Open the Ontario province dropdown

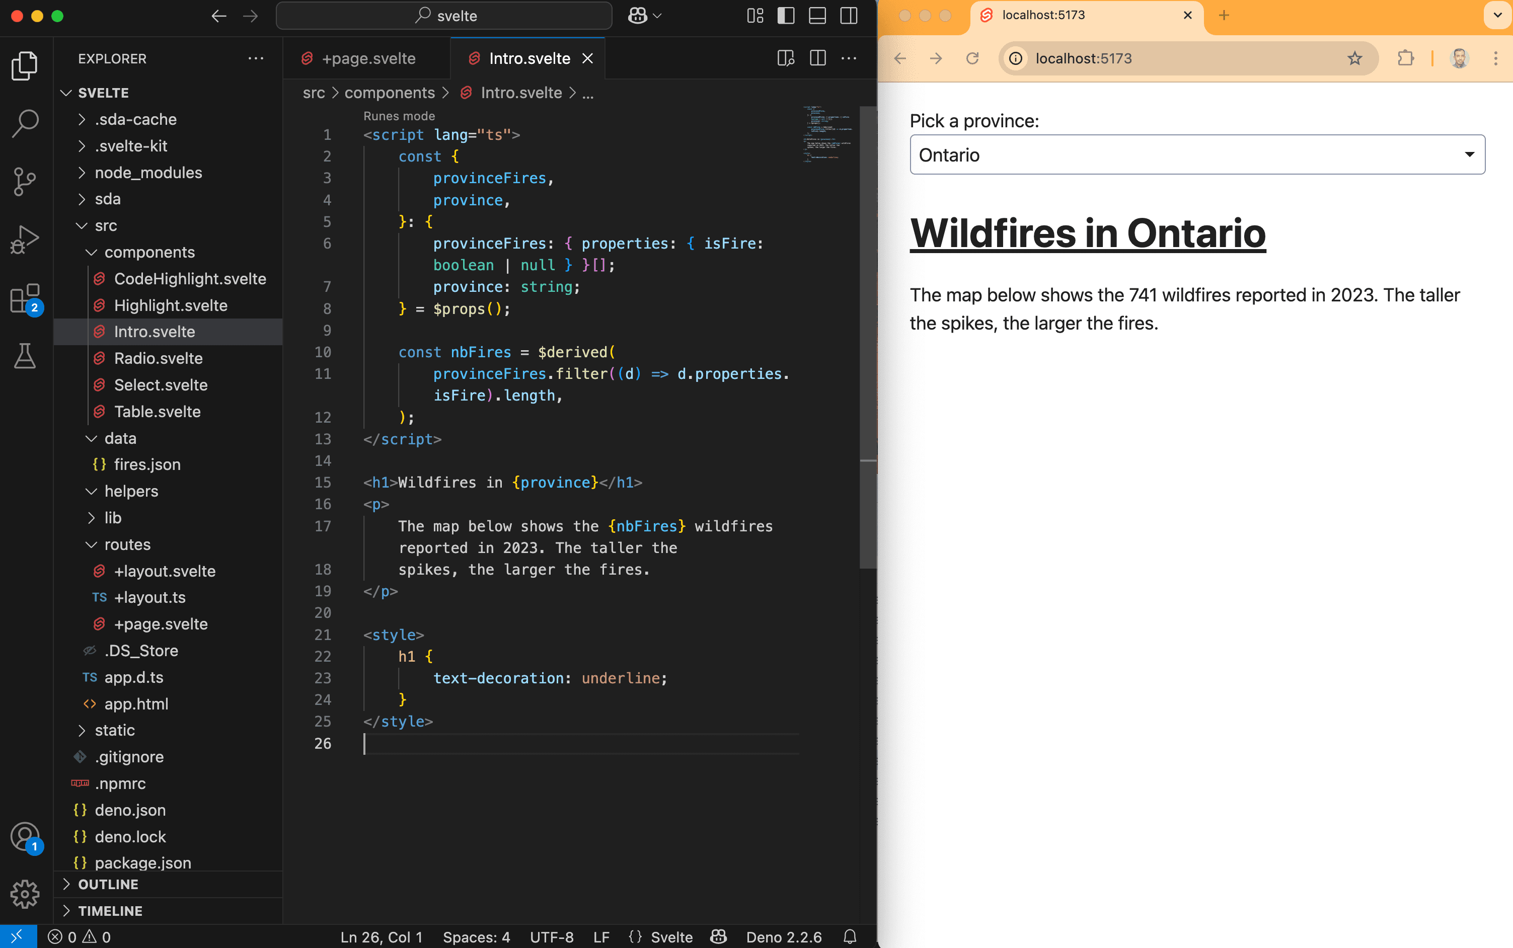[x=1197, y=154]
